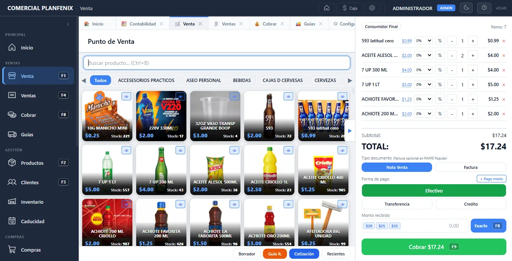Close the Venta tab
Screen dimensions: 512x261
pos(200,24)
